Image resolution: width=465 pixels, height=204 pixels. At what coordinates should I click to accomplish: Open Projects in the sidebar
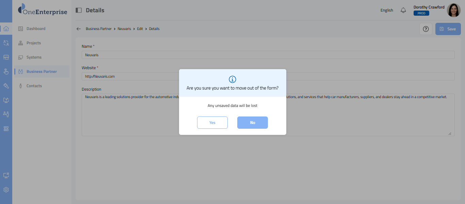click(33, 43)
